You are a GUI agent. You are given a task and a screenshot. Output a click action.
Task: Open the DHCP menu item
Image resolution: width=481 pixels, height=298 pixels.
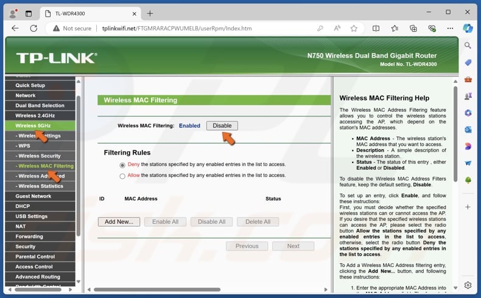[x=23, y=206]
